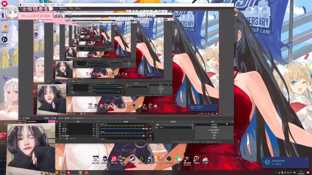Screen dimensions: 312x175
Task: Open the Steam desktop shortcut
Action: pos(132,159)
